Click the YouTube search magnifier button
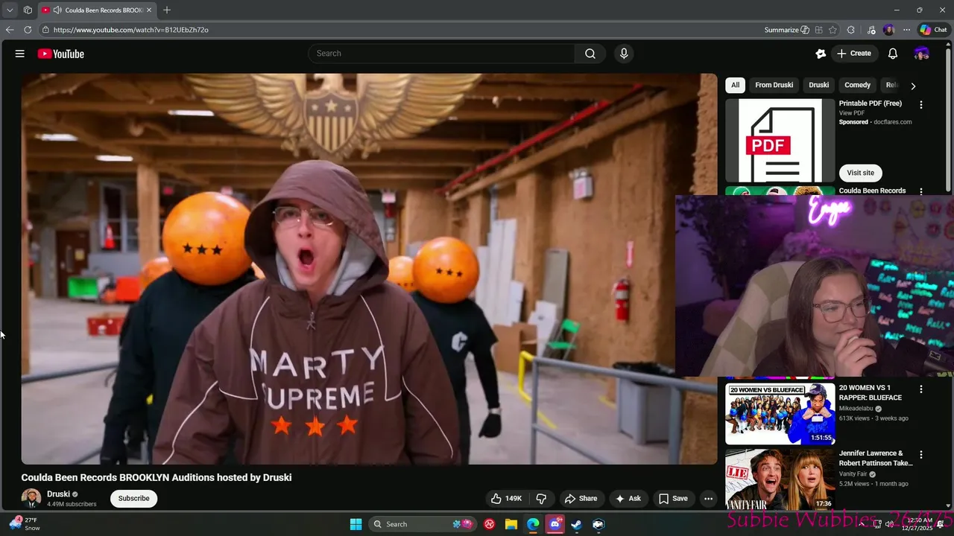954x536 pixels. 590,54
